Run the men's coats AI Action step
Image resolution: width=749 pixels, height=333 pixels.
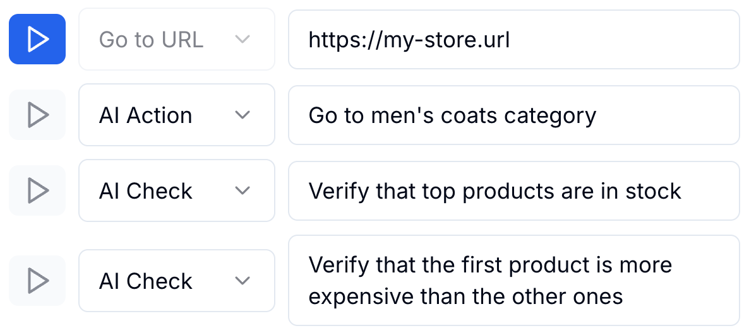(x=37, y=115)
